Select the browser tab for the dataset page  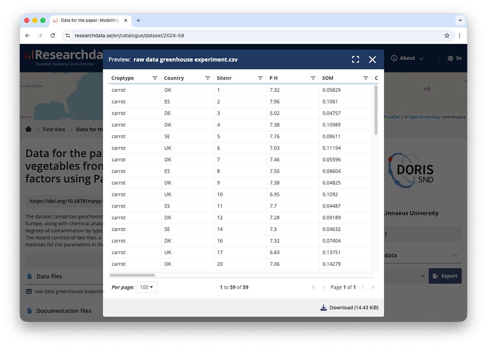[89, 20]
